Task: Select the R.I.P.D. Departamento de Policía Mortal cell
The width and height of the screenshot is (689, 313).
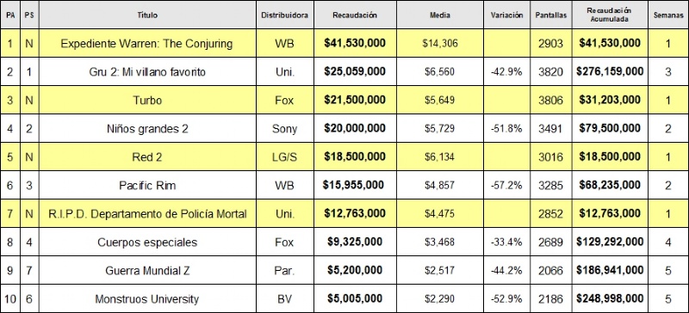Action: click(147, 214)
